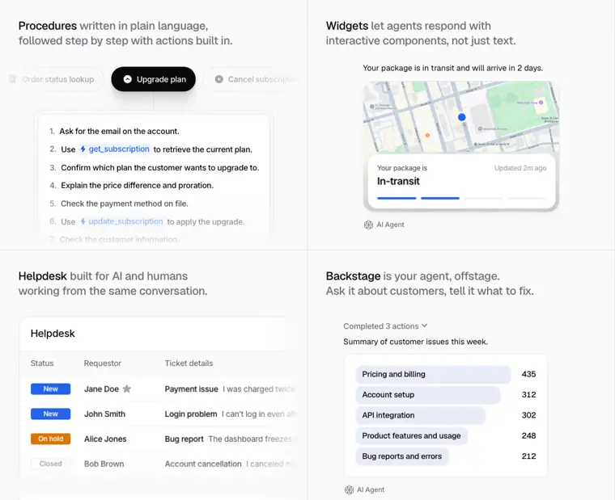
Task: Click the New badge for Jane Doe
Action: click(x=51, y=389)
